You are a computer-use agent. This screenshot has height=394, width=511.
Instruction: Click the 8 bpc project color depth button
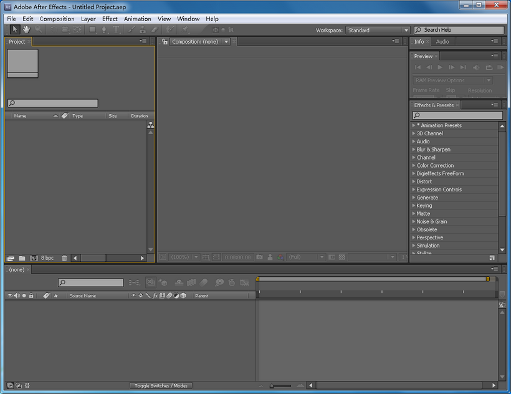(x=46, y=257)
